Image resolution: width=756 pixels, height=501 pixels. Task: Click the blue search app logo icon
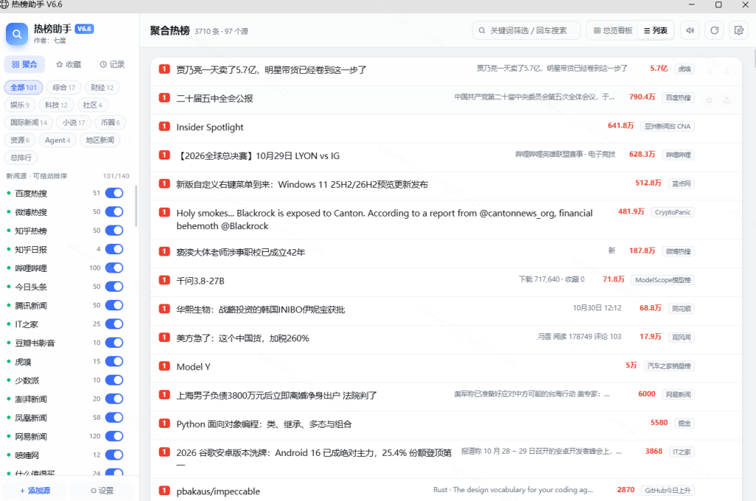[x=17, y=34]
